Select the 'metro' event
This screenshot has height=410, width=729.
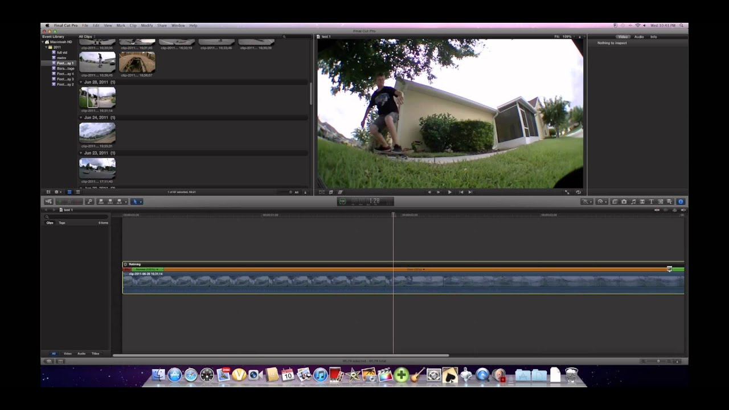point(62,58)
